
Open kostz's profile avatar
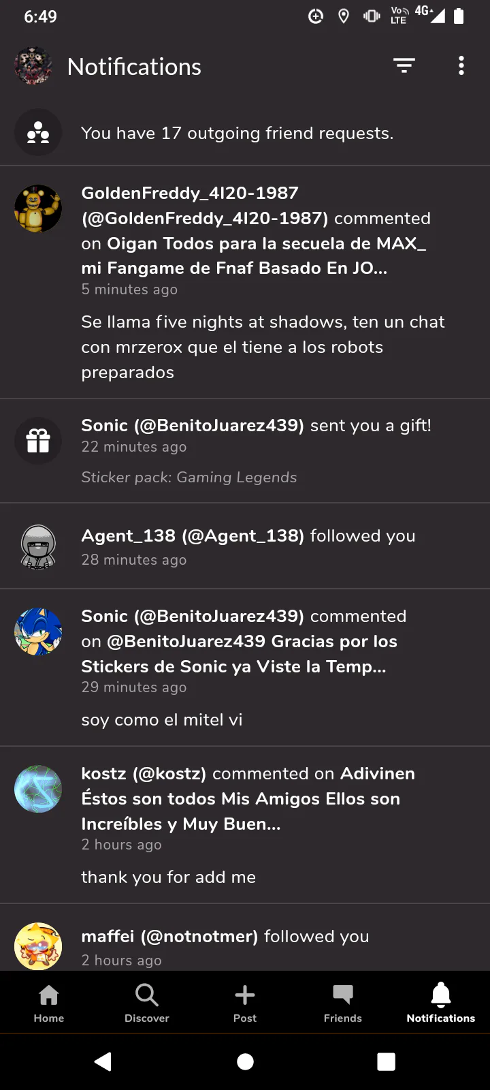pyautogui.click(x=38, y=789)
